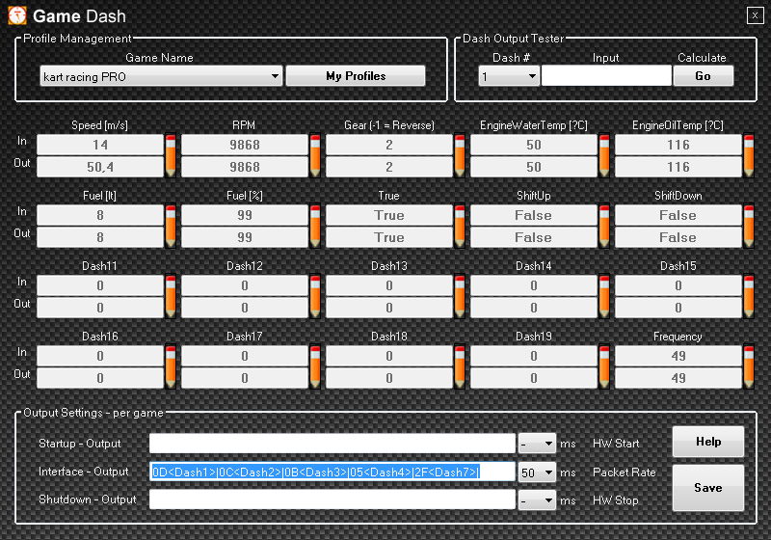
Task: Click the Dash Output Tester Input field
Action: pyautogui.click(x=605, y=76)
